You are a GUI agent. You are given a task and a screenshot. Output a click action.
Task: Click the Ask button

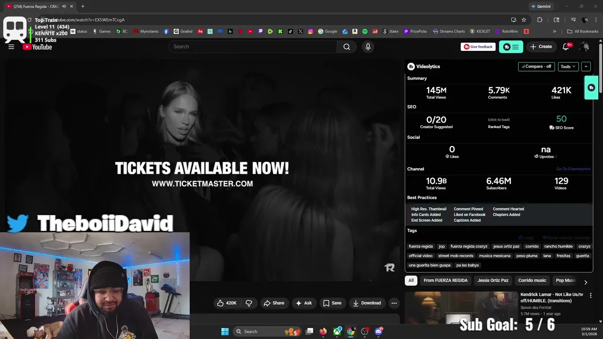tap(303, 303)
